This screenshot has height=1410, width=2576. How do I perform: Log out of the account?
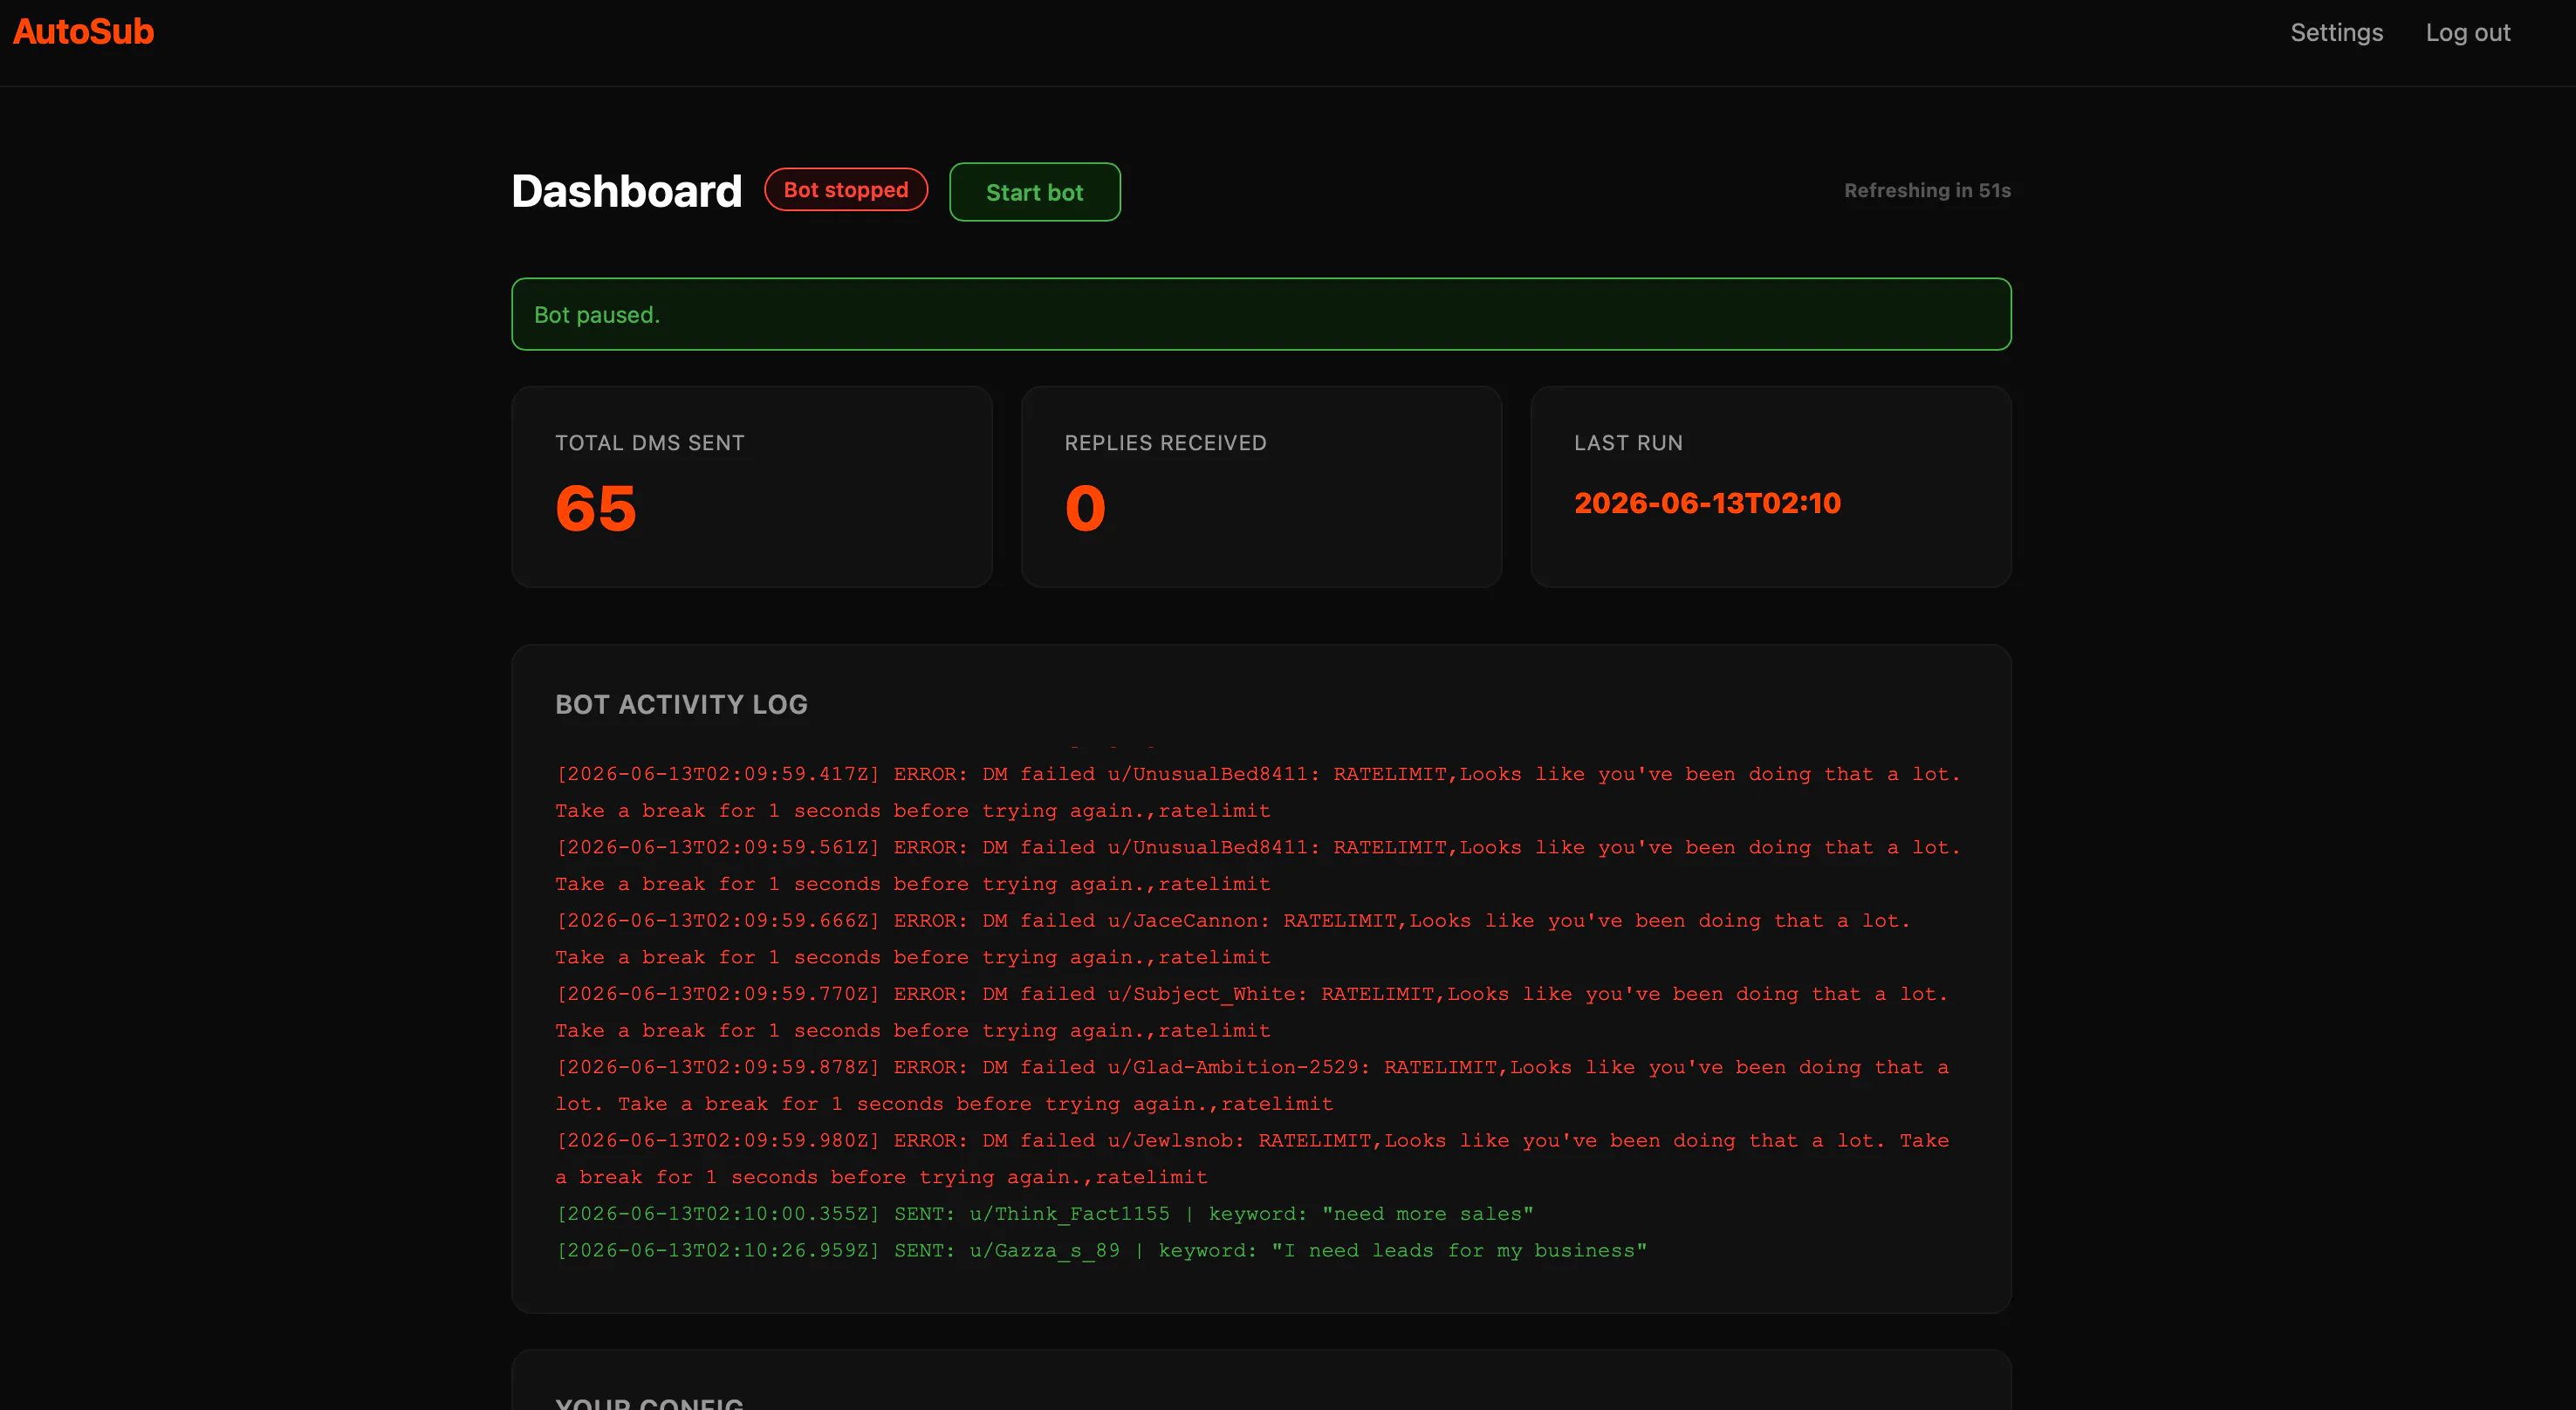pyautogui.click(x=2467, y=33)
